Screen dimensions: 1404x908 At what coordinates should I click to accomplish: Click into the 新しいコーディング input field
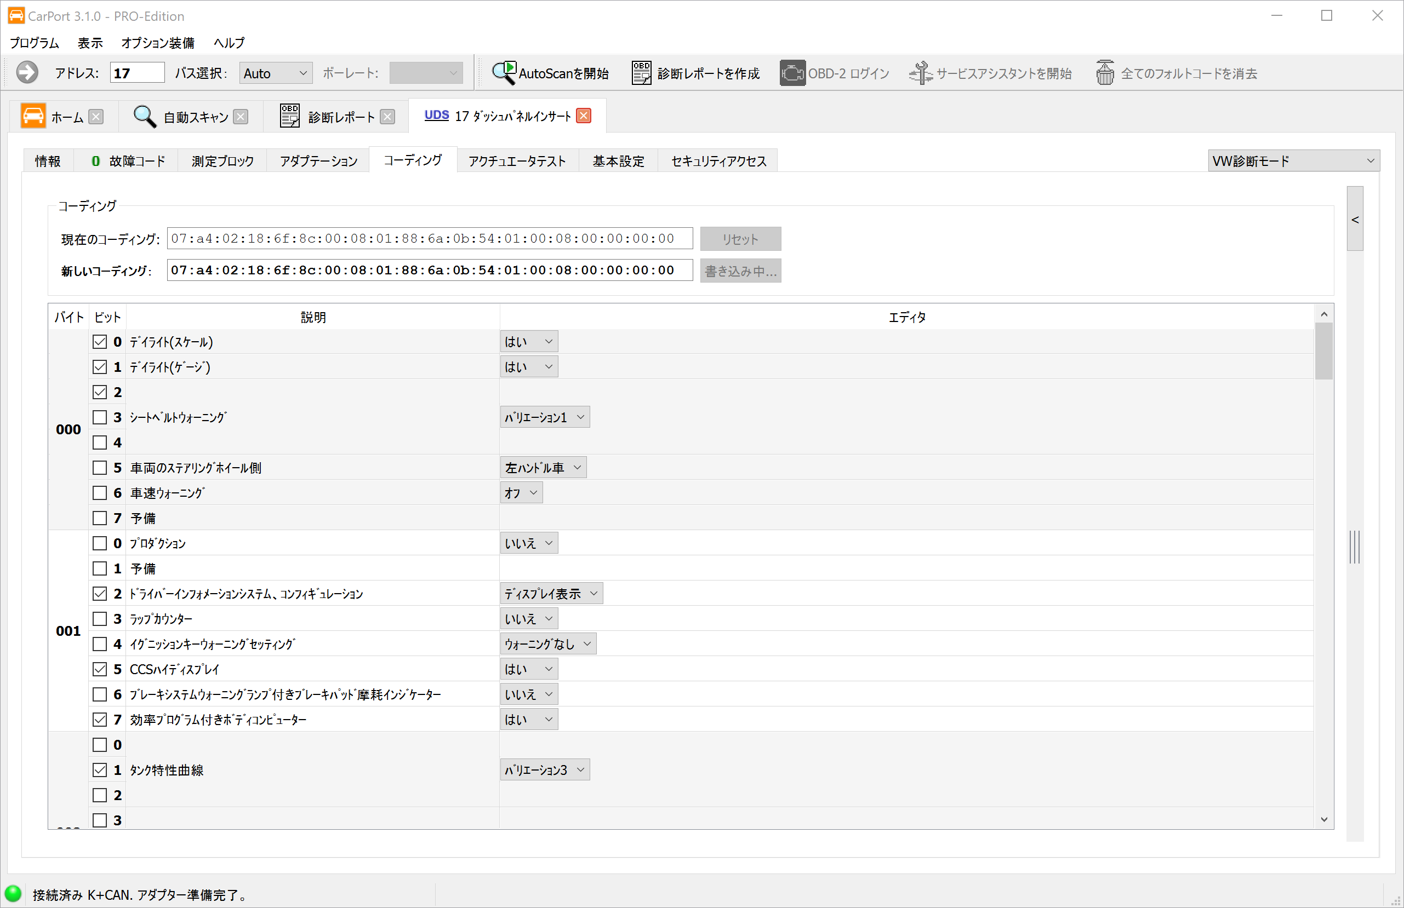(x=429, y=271)
